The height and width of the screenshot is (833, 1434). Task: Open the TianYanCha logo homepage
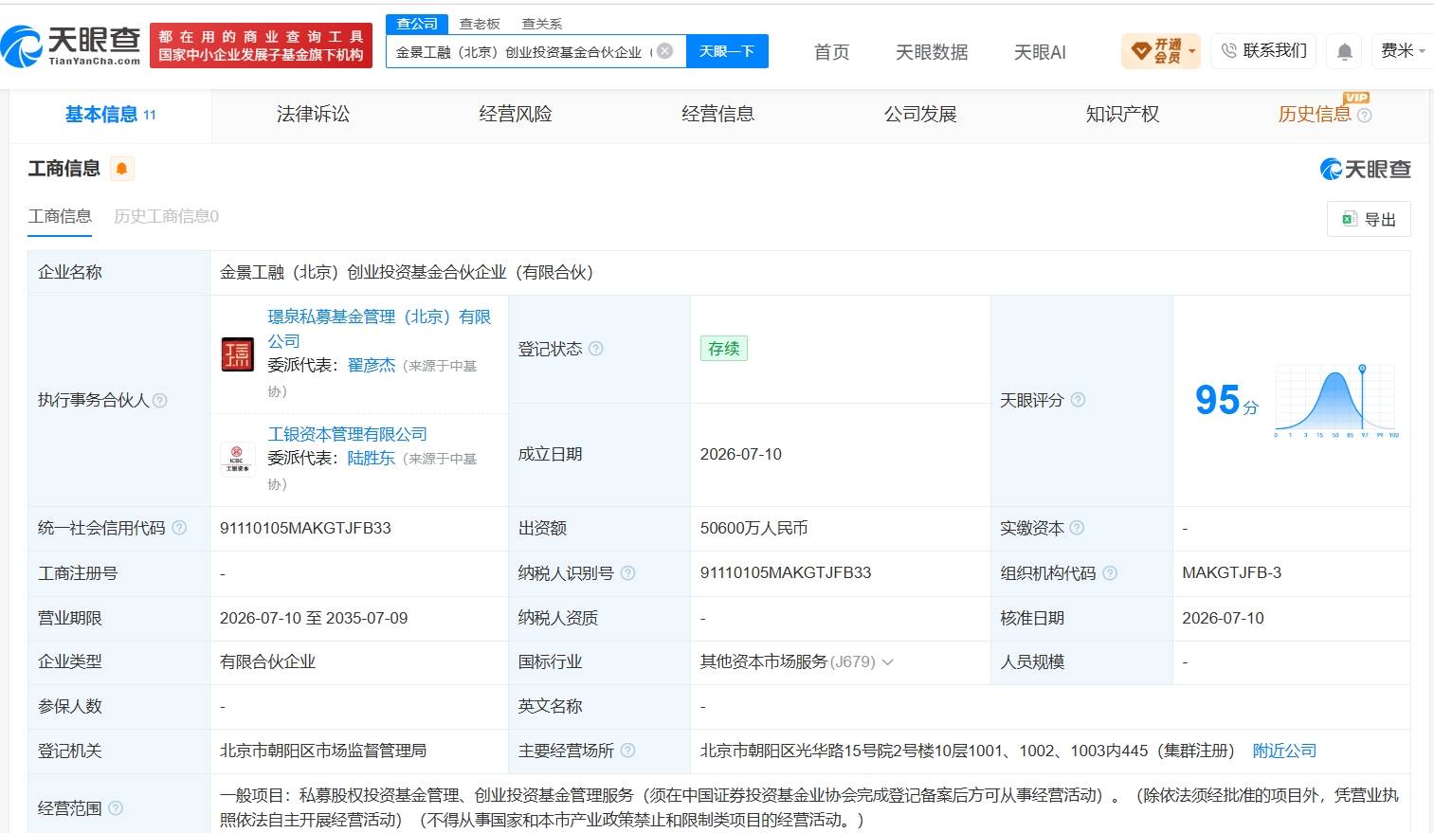[x=72, y=45]
